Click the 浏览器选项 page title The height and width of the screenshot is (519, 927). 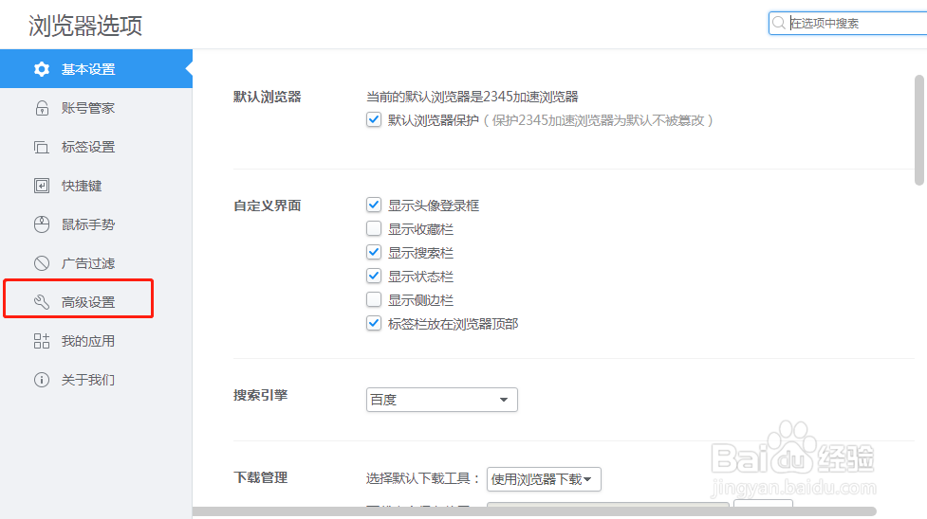click(x=85, y=26)
